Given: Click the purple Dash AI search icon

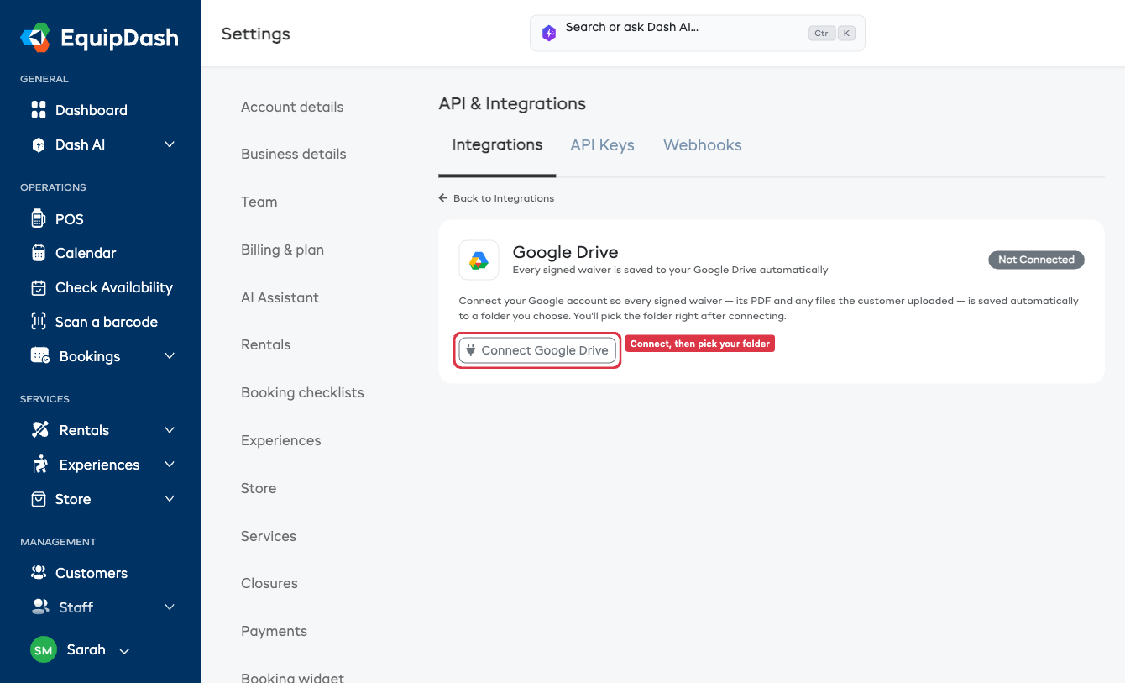Looking at the screenshot, I should click(549, 34).
